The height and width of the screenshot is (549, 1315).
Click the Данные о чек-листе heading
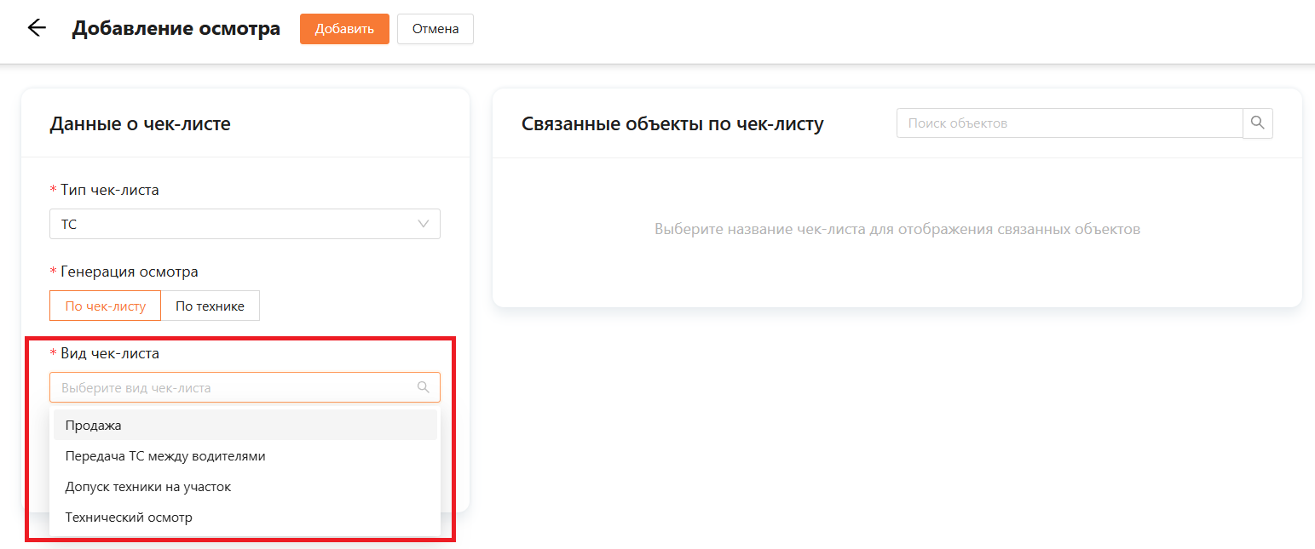coord(140,124)
